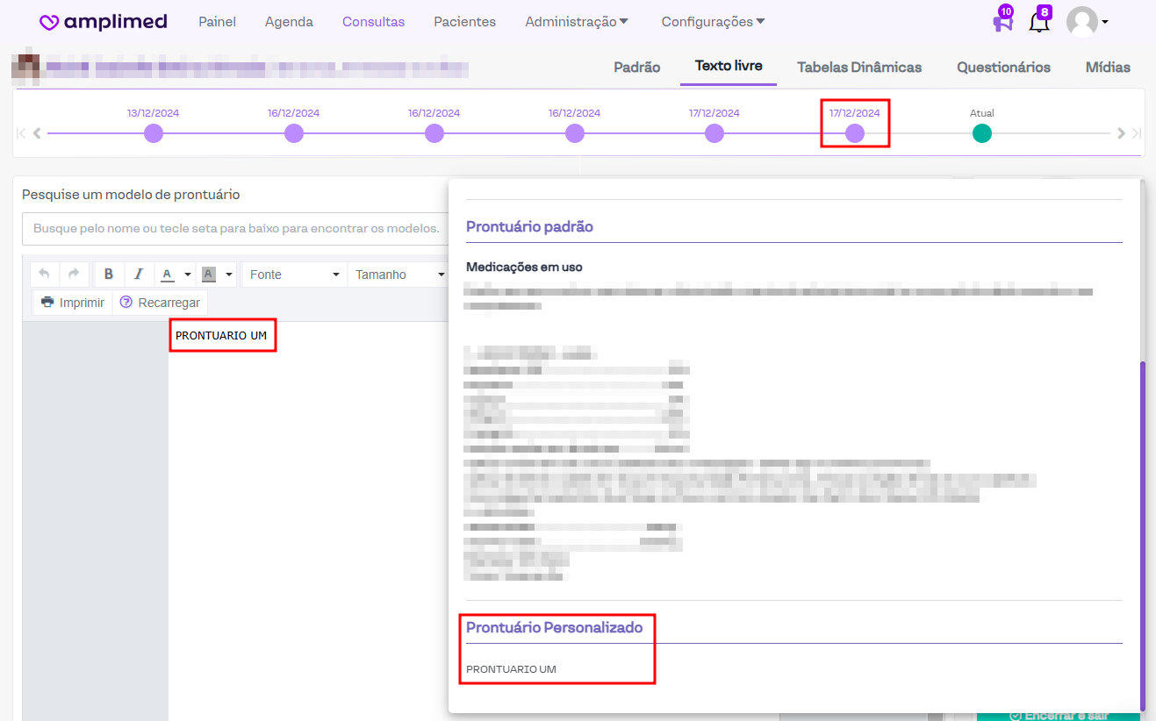Click the Amplimed logo
Viewport: 1156px width, 721px height.
coord(104,22)
